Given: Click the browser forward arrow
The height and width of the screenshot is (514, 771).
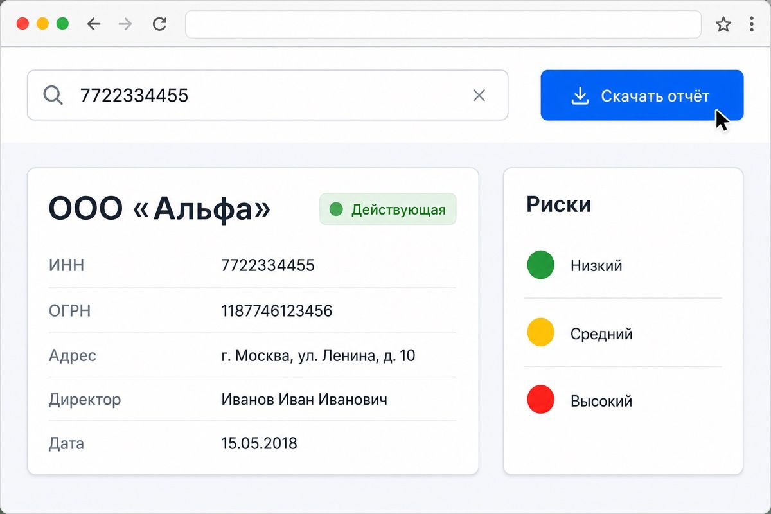Looking at the screenshot, I should [x=126, y=24].
